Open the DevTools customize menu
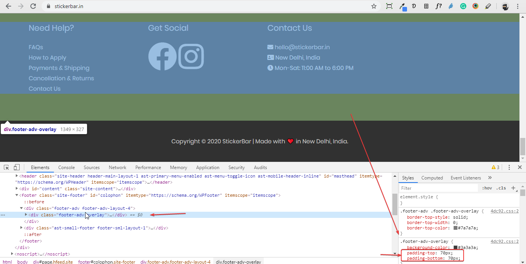The width and height of the screenshot is (526, 264). 509,167
